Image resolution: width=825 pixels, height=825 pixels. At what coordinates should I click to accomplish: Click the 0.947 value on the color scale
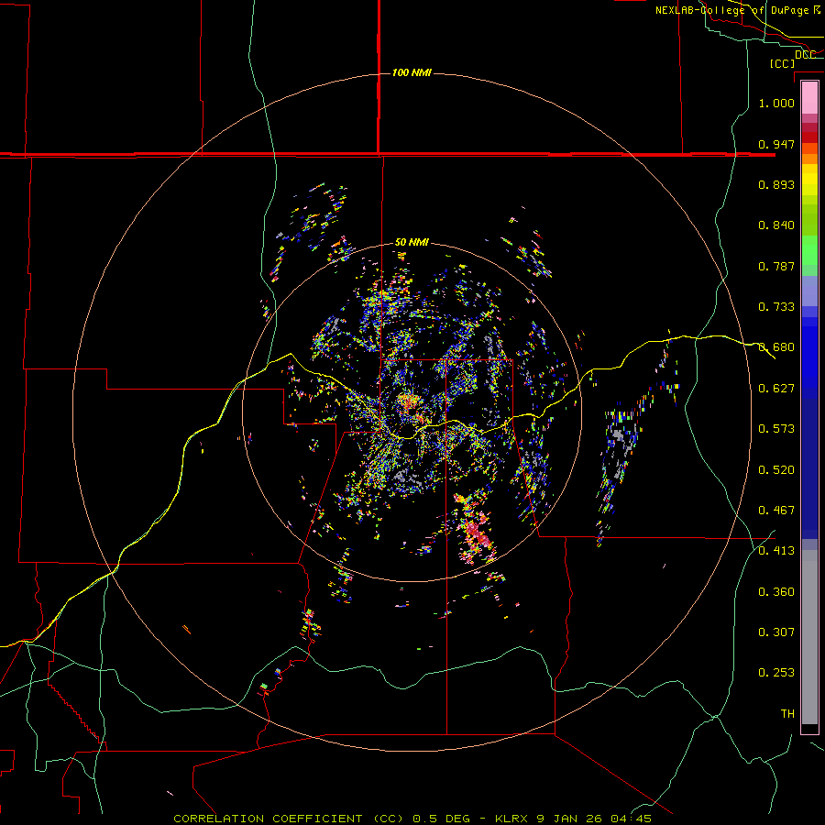(x=776, y=144)
